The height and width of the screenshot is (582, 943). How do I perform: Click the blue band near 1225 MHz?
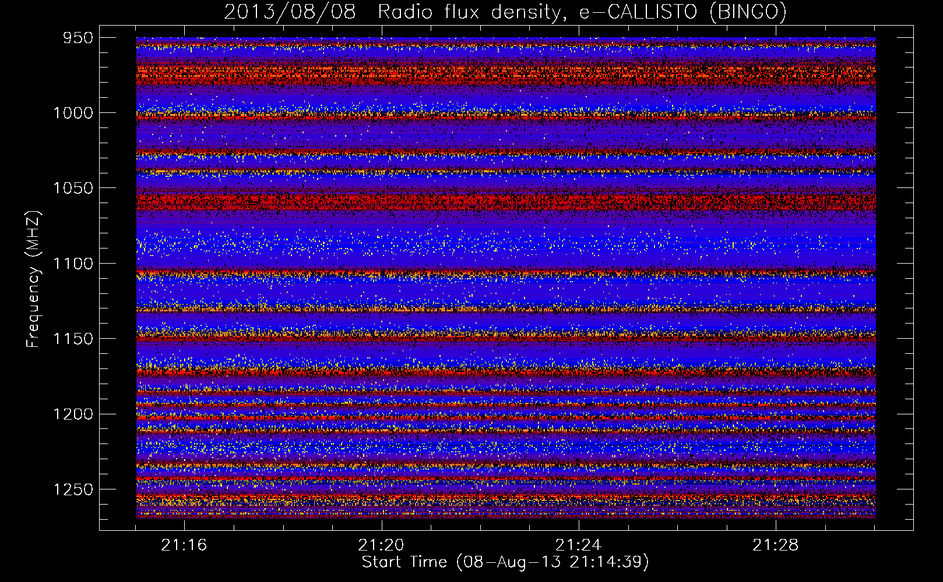[x=506, y=448]
